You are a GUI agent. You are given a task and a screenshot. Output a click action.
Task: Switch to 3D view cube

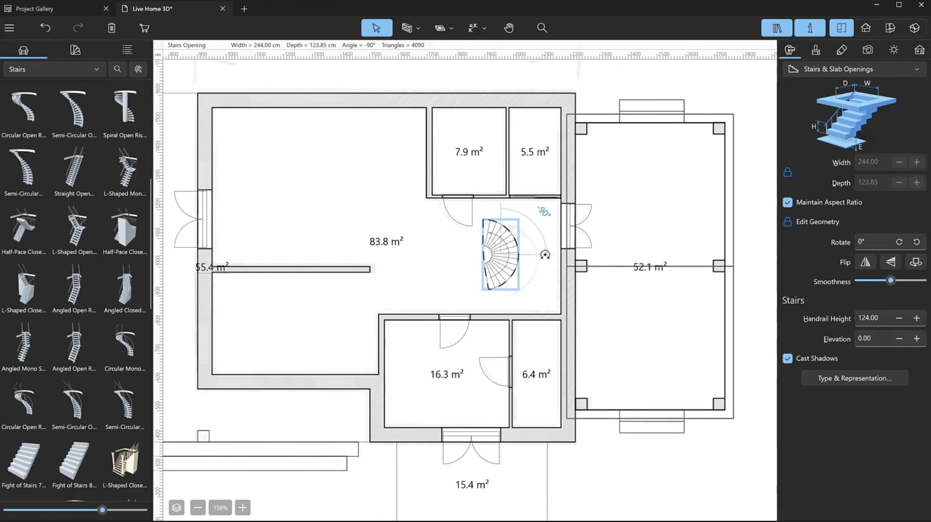[x=915, y=28]
